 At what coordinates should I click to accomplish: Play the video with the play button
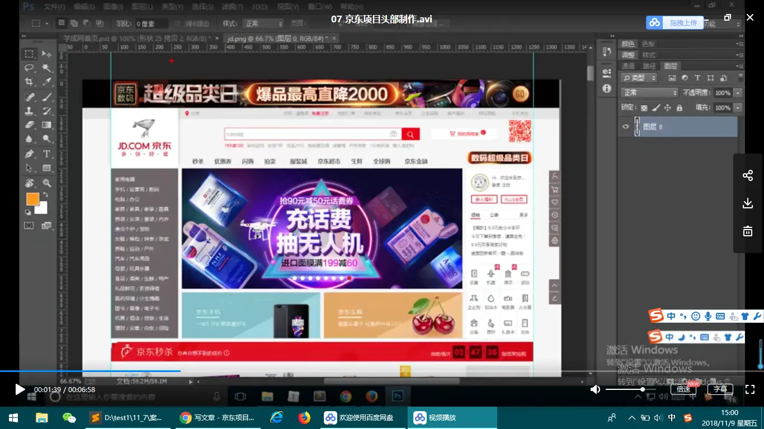[x=20, y=389]
